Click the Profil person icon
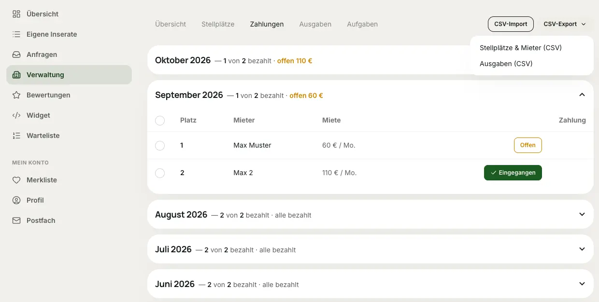599x302 pixels. point(16,200)
